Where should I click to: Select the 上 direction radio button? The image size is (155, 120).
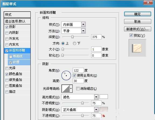coord(63,43)
